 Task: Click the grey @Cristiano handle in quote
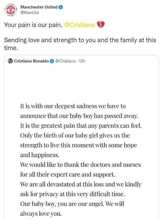click(x=65, y=61)
